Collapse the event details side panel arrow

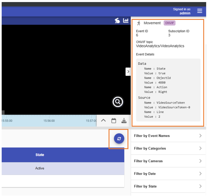(128, 71)
